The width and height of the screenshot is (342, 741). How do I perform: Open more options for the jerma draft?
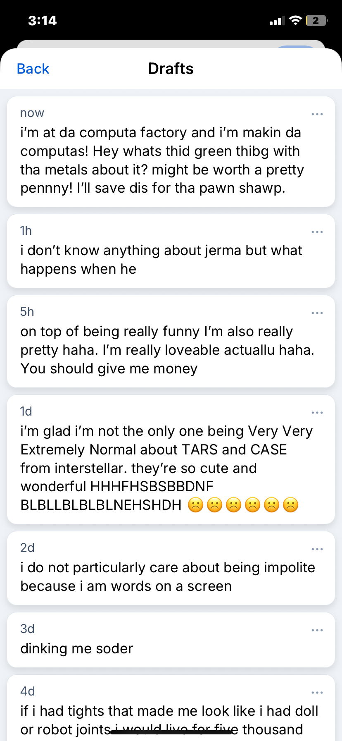click(317, 232)
